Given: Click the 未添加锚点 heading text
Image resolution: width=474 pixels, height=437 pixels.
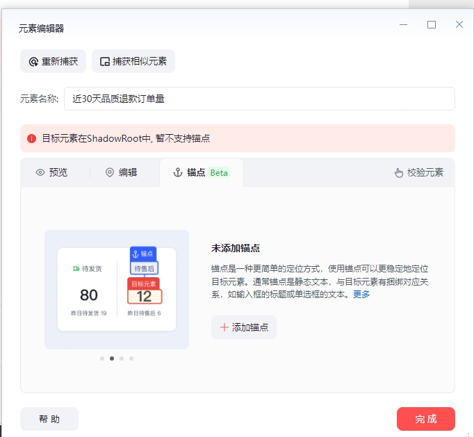Looking at the screenshot, I should point(236,248).
